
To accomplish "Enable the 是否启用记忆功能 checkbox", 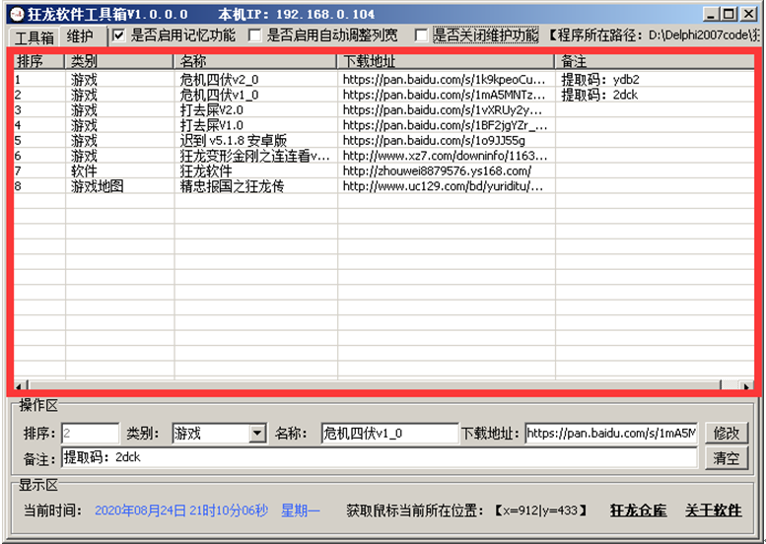I will (x=119, y=35).
